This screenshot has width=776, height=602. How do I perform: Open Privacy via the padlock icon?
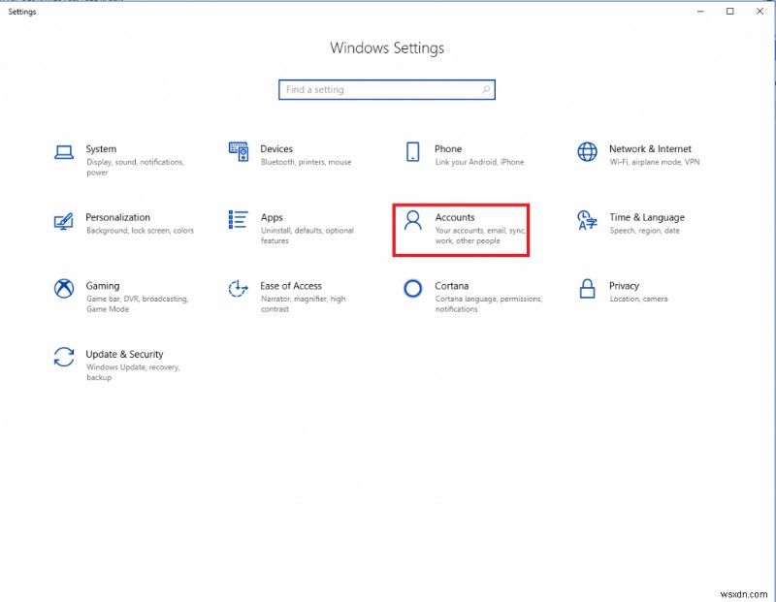click(x=586, y=291)
